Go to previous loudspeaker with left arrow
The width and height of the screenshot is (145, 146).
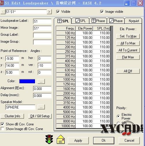(x=3, y=12)
